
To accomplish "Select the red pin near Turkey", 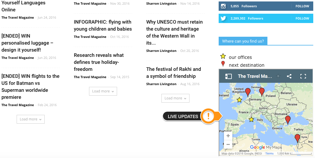I will pyautogui.click(x=288, y=120).
